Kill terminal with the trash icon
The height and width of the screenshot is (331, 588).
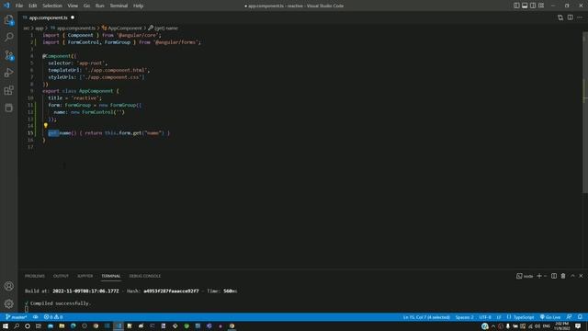coord(563,276)
